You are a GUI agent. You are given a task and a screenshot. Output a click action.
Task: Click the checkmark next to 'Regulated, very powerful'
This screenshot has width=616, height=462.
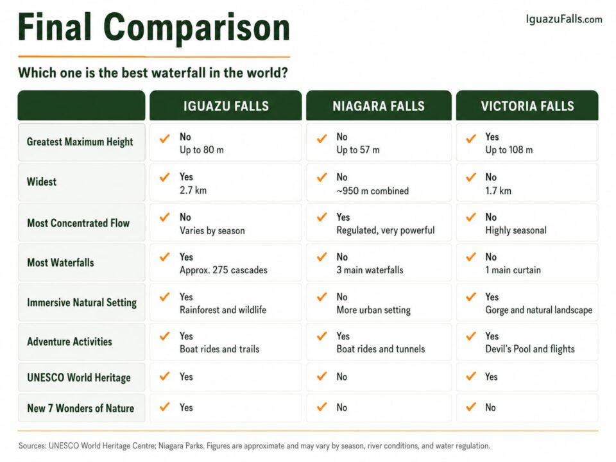(x=321, y=217)
